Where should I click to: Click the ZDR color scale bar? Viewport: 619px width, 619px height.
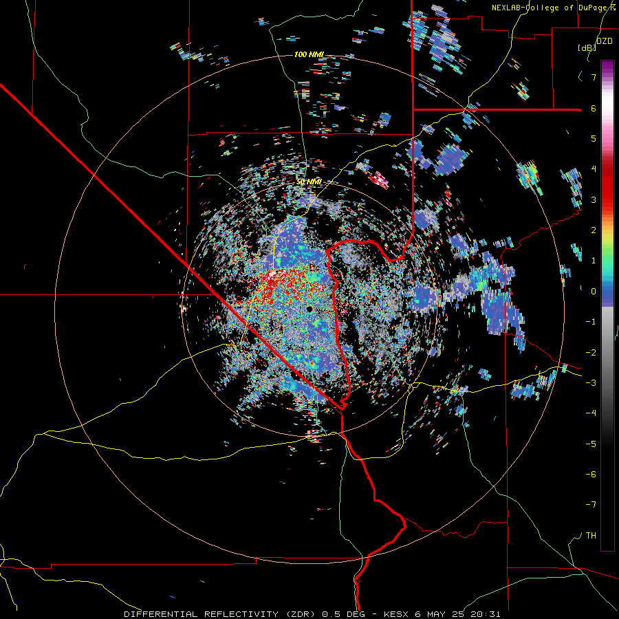coord(607,305)
